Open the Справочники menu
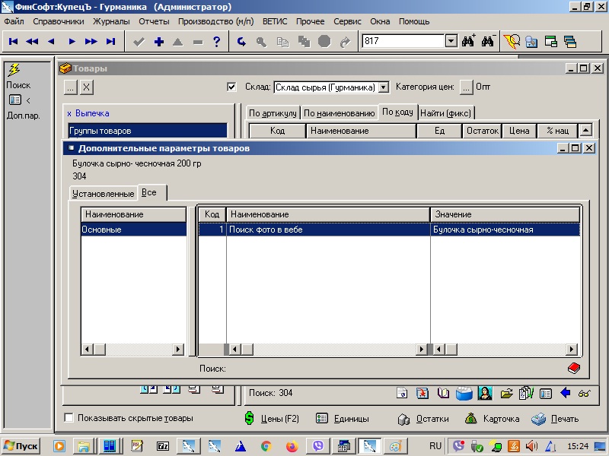609x456 pixels. point(59,21)
